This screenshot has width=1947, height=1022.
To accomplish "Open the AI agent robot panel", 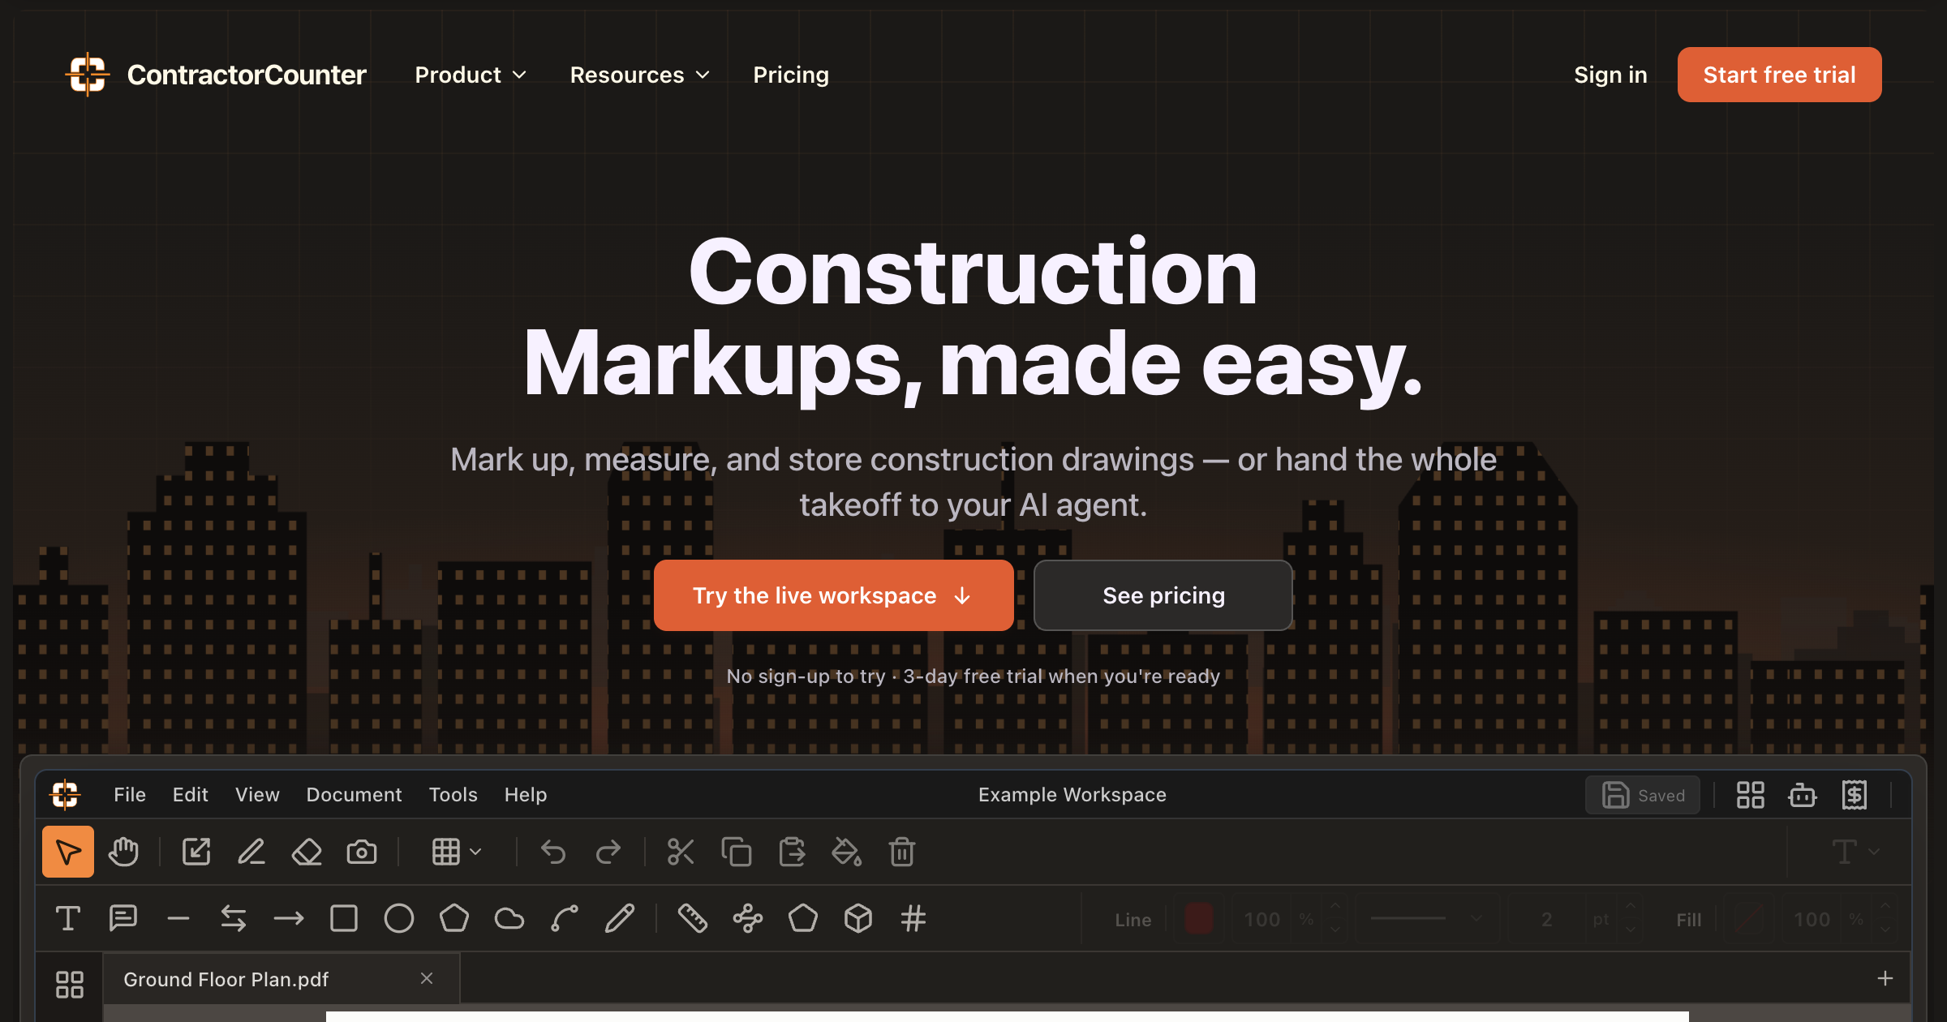I will tap(1803, 795).
